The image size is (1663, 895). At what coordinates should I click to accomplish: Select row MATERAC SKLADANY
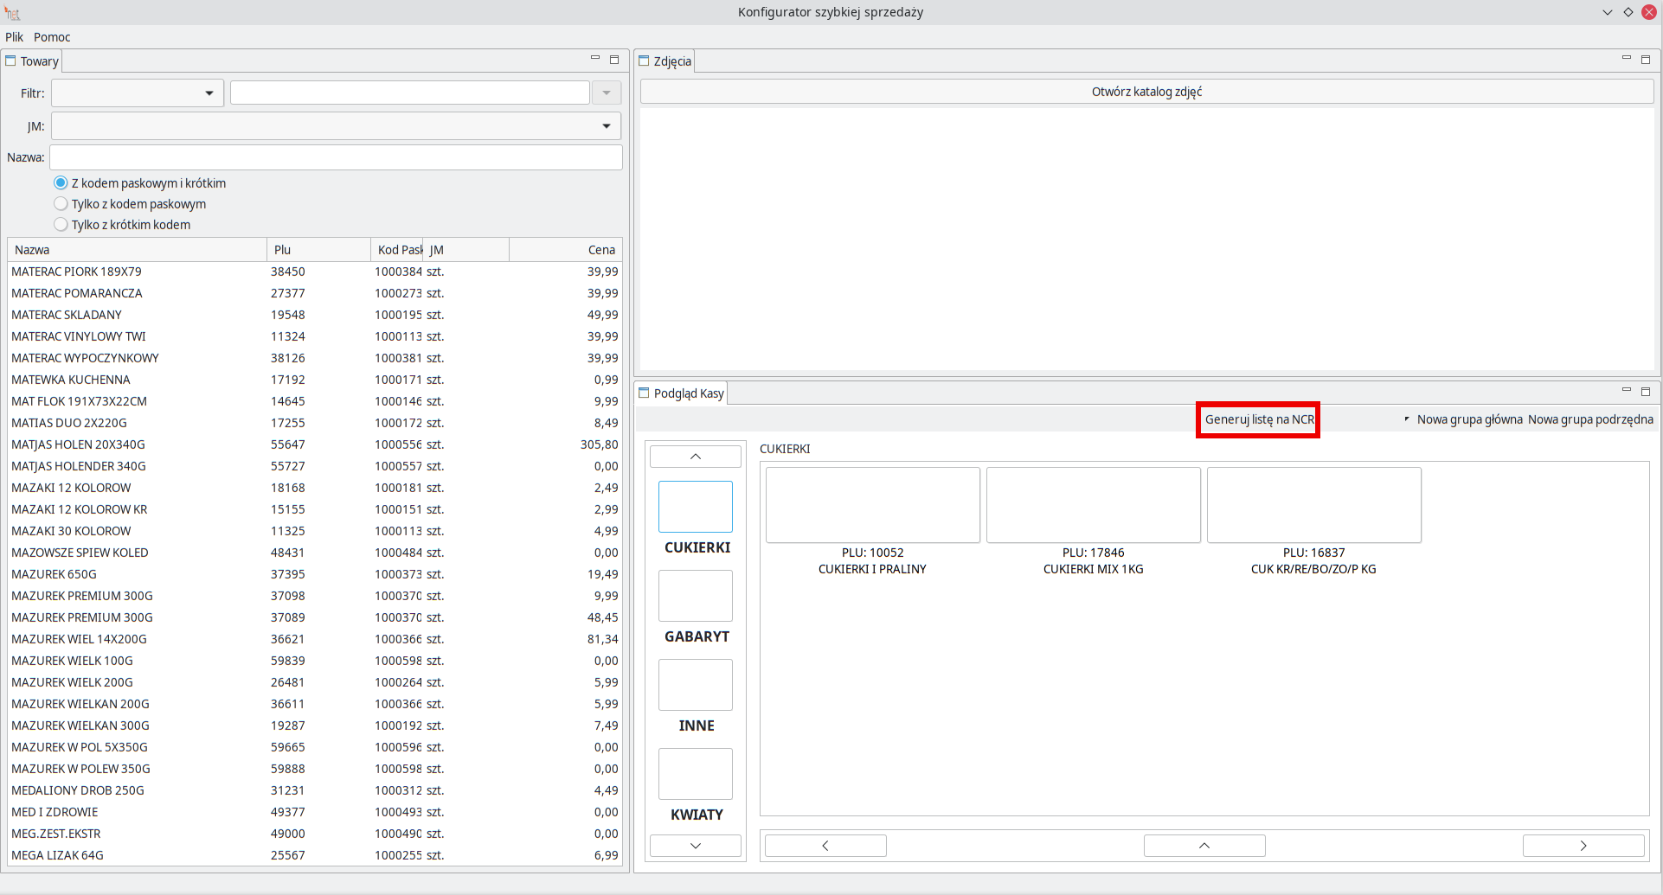(x=315, y=315)
